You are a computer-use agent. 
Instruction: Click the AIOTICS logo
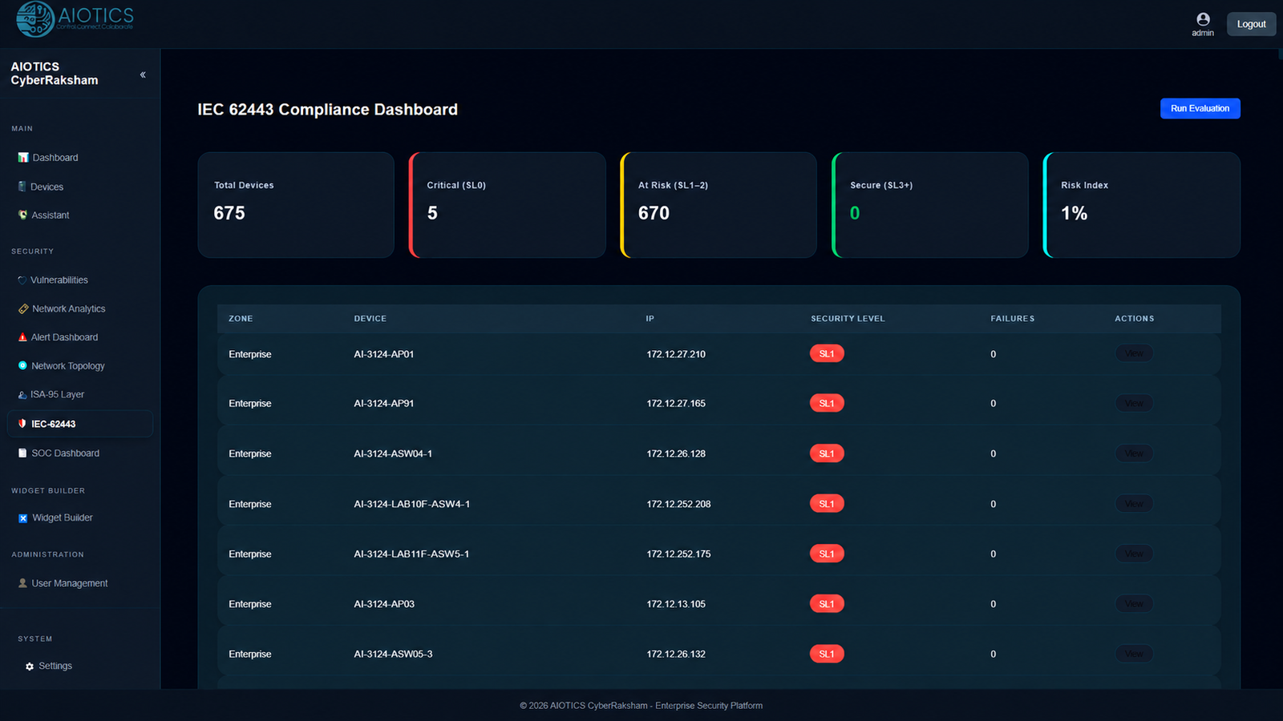[75, 19]
